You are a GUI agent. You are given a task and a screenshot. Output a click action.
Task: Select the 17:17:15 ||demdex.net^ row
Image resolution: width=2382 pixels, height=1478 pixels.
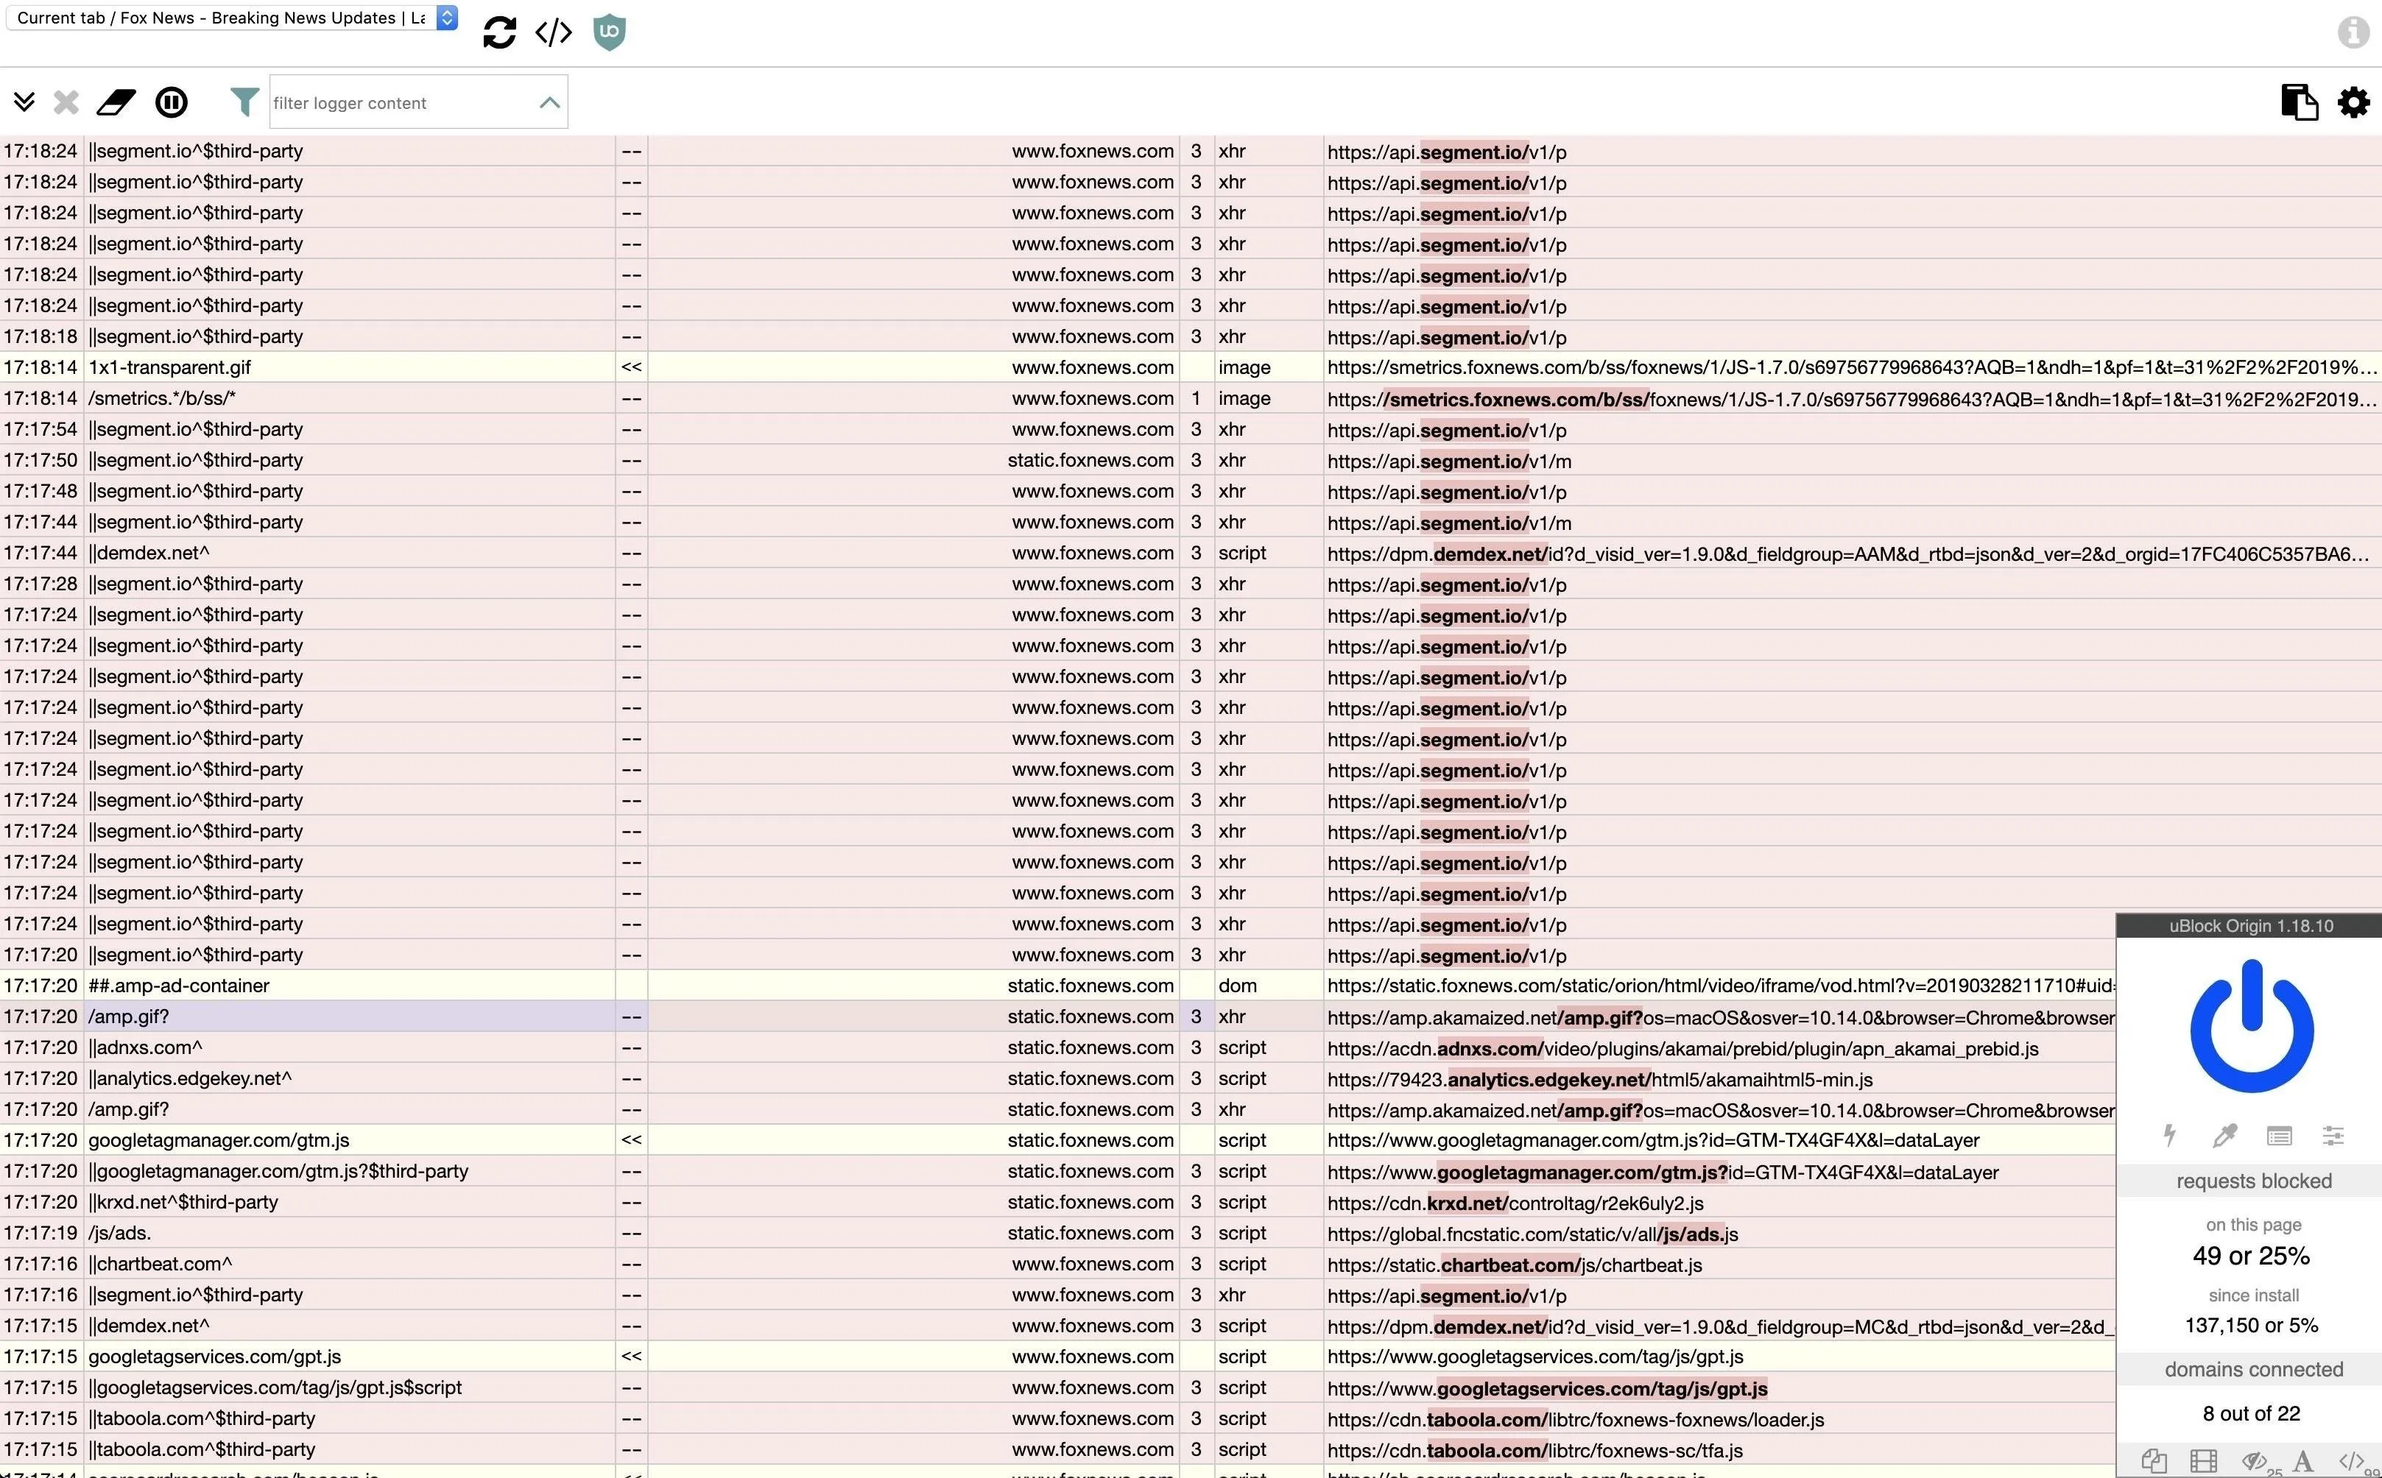[x=1058, y=1326]
